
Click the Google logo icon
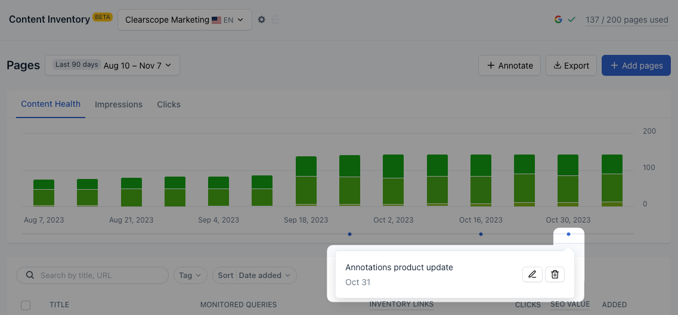[x=558, y=20]
